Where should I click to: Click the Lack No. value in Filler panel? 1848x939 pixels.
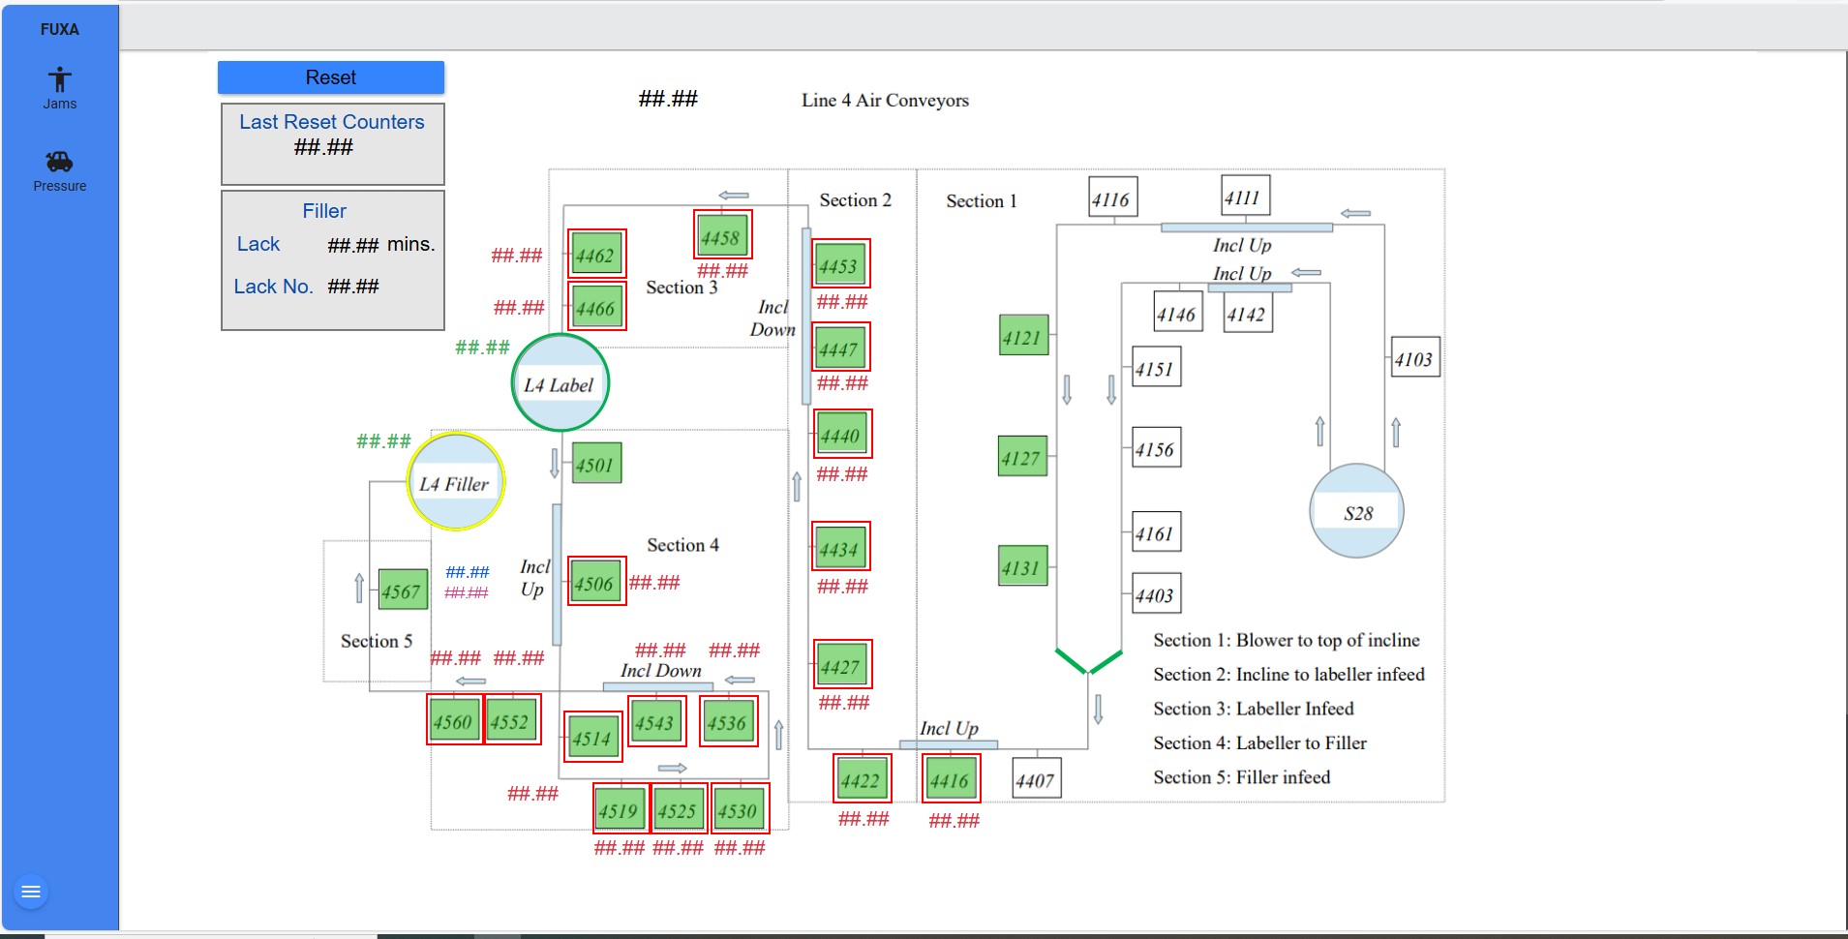tap(352, 287)
